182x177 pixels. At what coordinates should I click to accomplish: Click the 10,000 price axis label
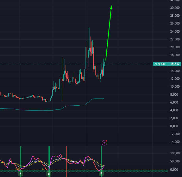click(175, 87)
